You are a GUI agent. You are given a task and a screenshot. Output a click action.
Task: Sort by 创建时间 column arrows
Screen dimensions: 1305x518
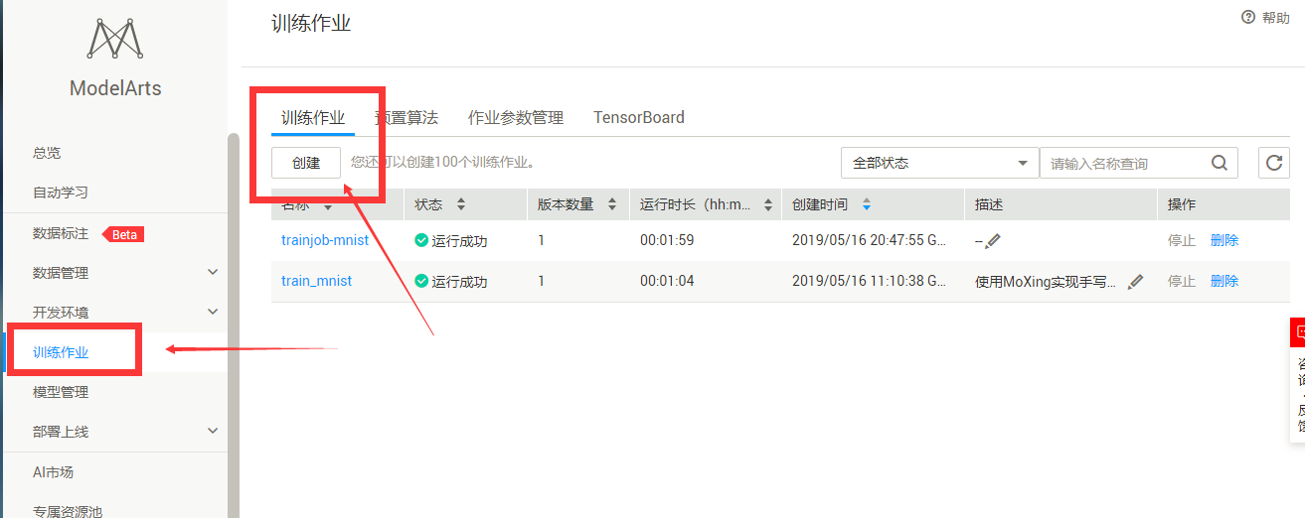(867, 204)
